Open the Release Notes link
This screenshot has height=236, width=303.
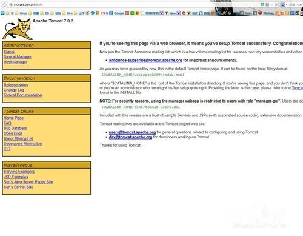pyautogui.click(x=16, y=85)
